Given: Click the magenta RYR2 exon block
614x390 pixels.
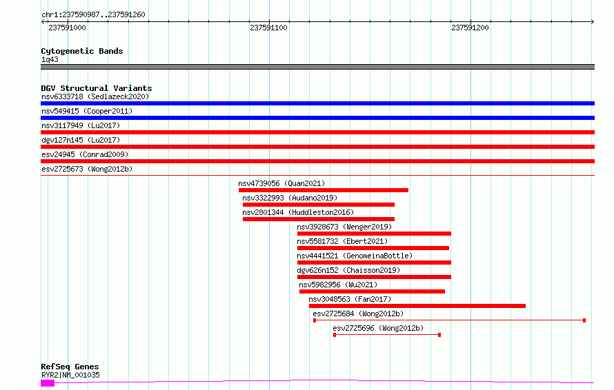Looking at the screenshot, I should (x=48, y=383).
